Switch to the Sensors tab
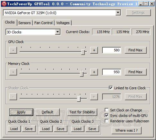156x140 pixels. 24,23
